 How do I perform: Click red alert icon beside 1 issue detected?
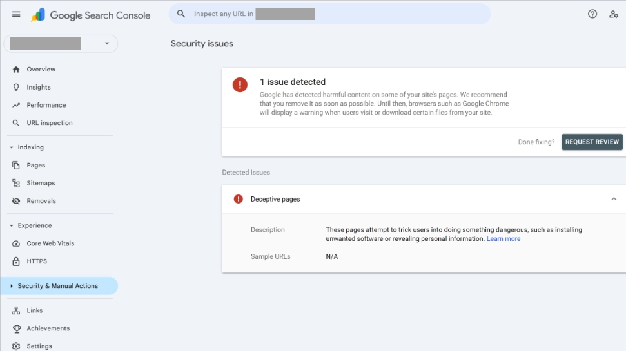point(240,84)
